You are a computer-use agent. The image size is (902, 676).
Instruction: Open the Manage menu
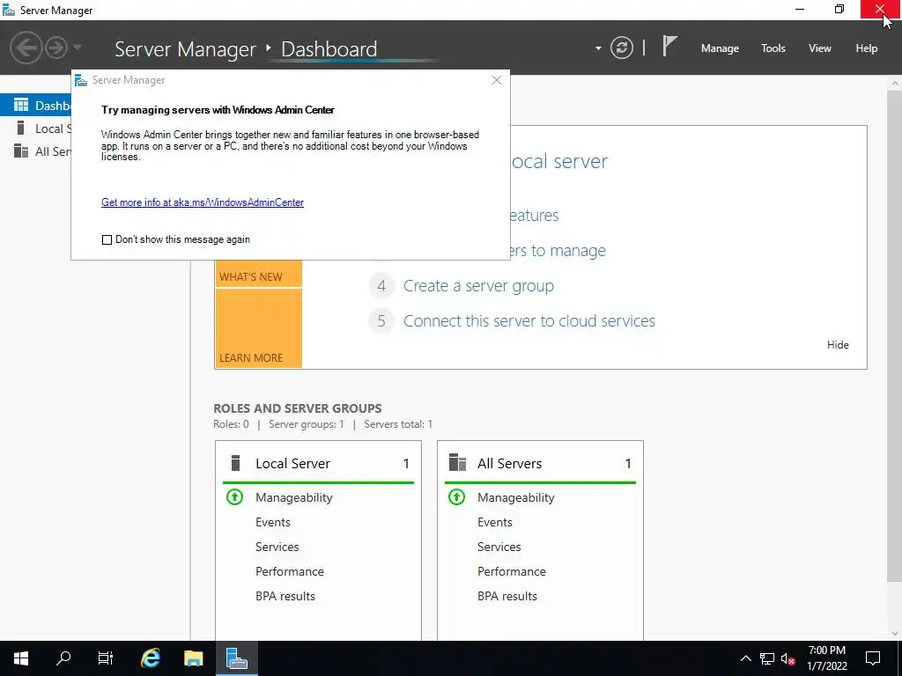click(720, 48)
